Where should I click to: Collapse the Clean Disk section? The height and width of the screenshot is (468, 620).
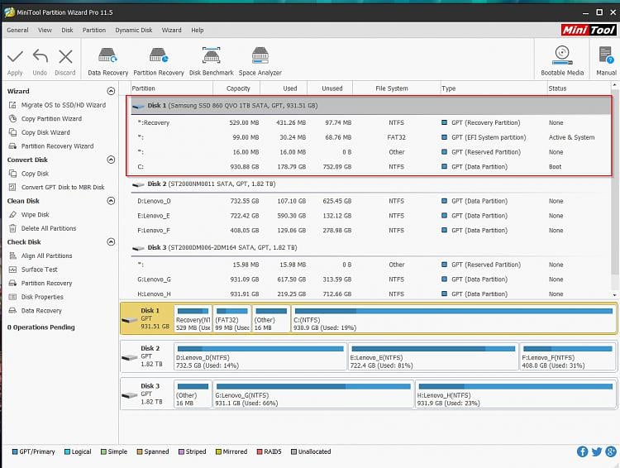coord(112,201)
